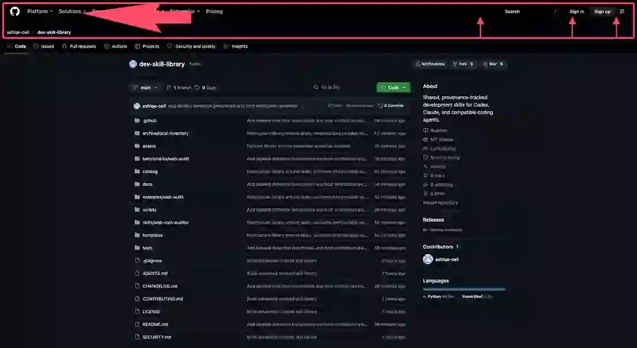
Task: Click the Sign up button
Action: 602,12
